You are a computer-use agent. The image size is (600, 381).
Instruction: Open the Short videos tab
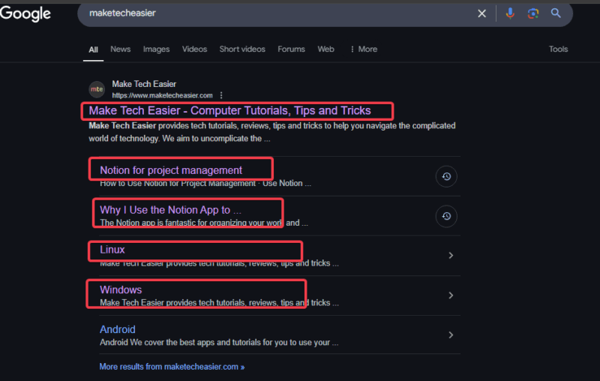point(242,49)
